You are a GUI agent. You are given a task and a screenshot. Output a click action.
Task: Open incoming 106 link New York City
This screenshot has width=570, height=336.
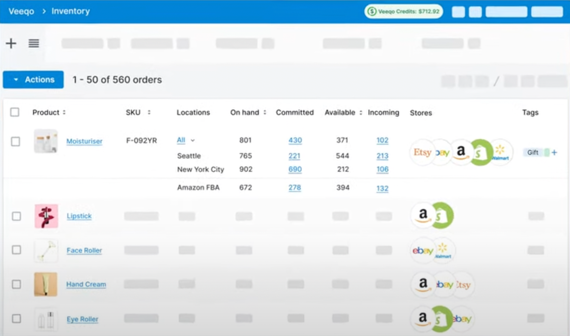pyautogui.click(x=382, y=169)
